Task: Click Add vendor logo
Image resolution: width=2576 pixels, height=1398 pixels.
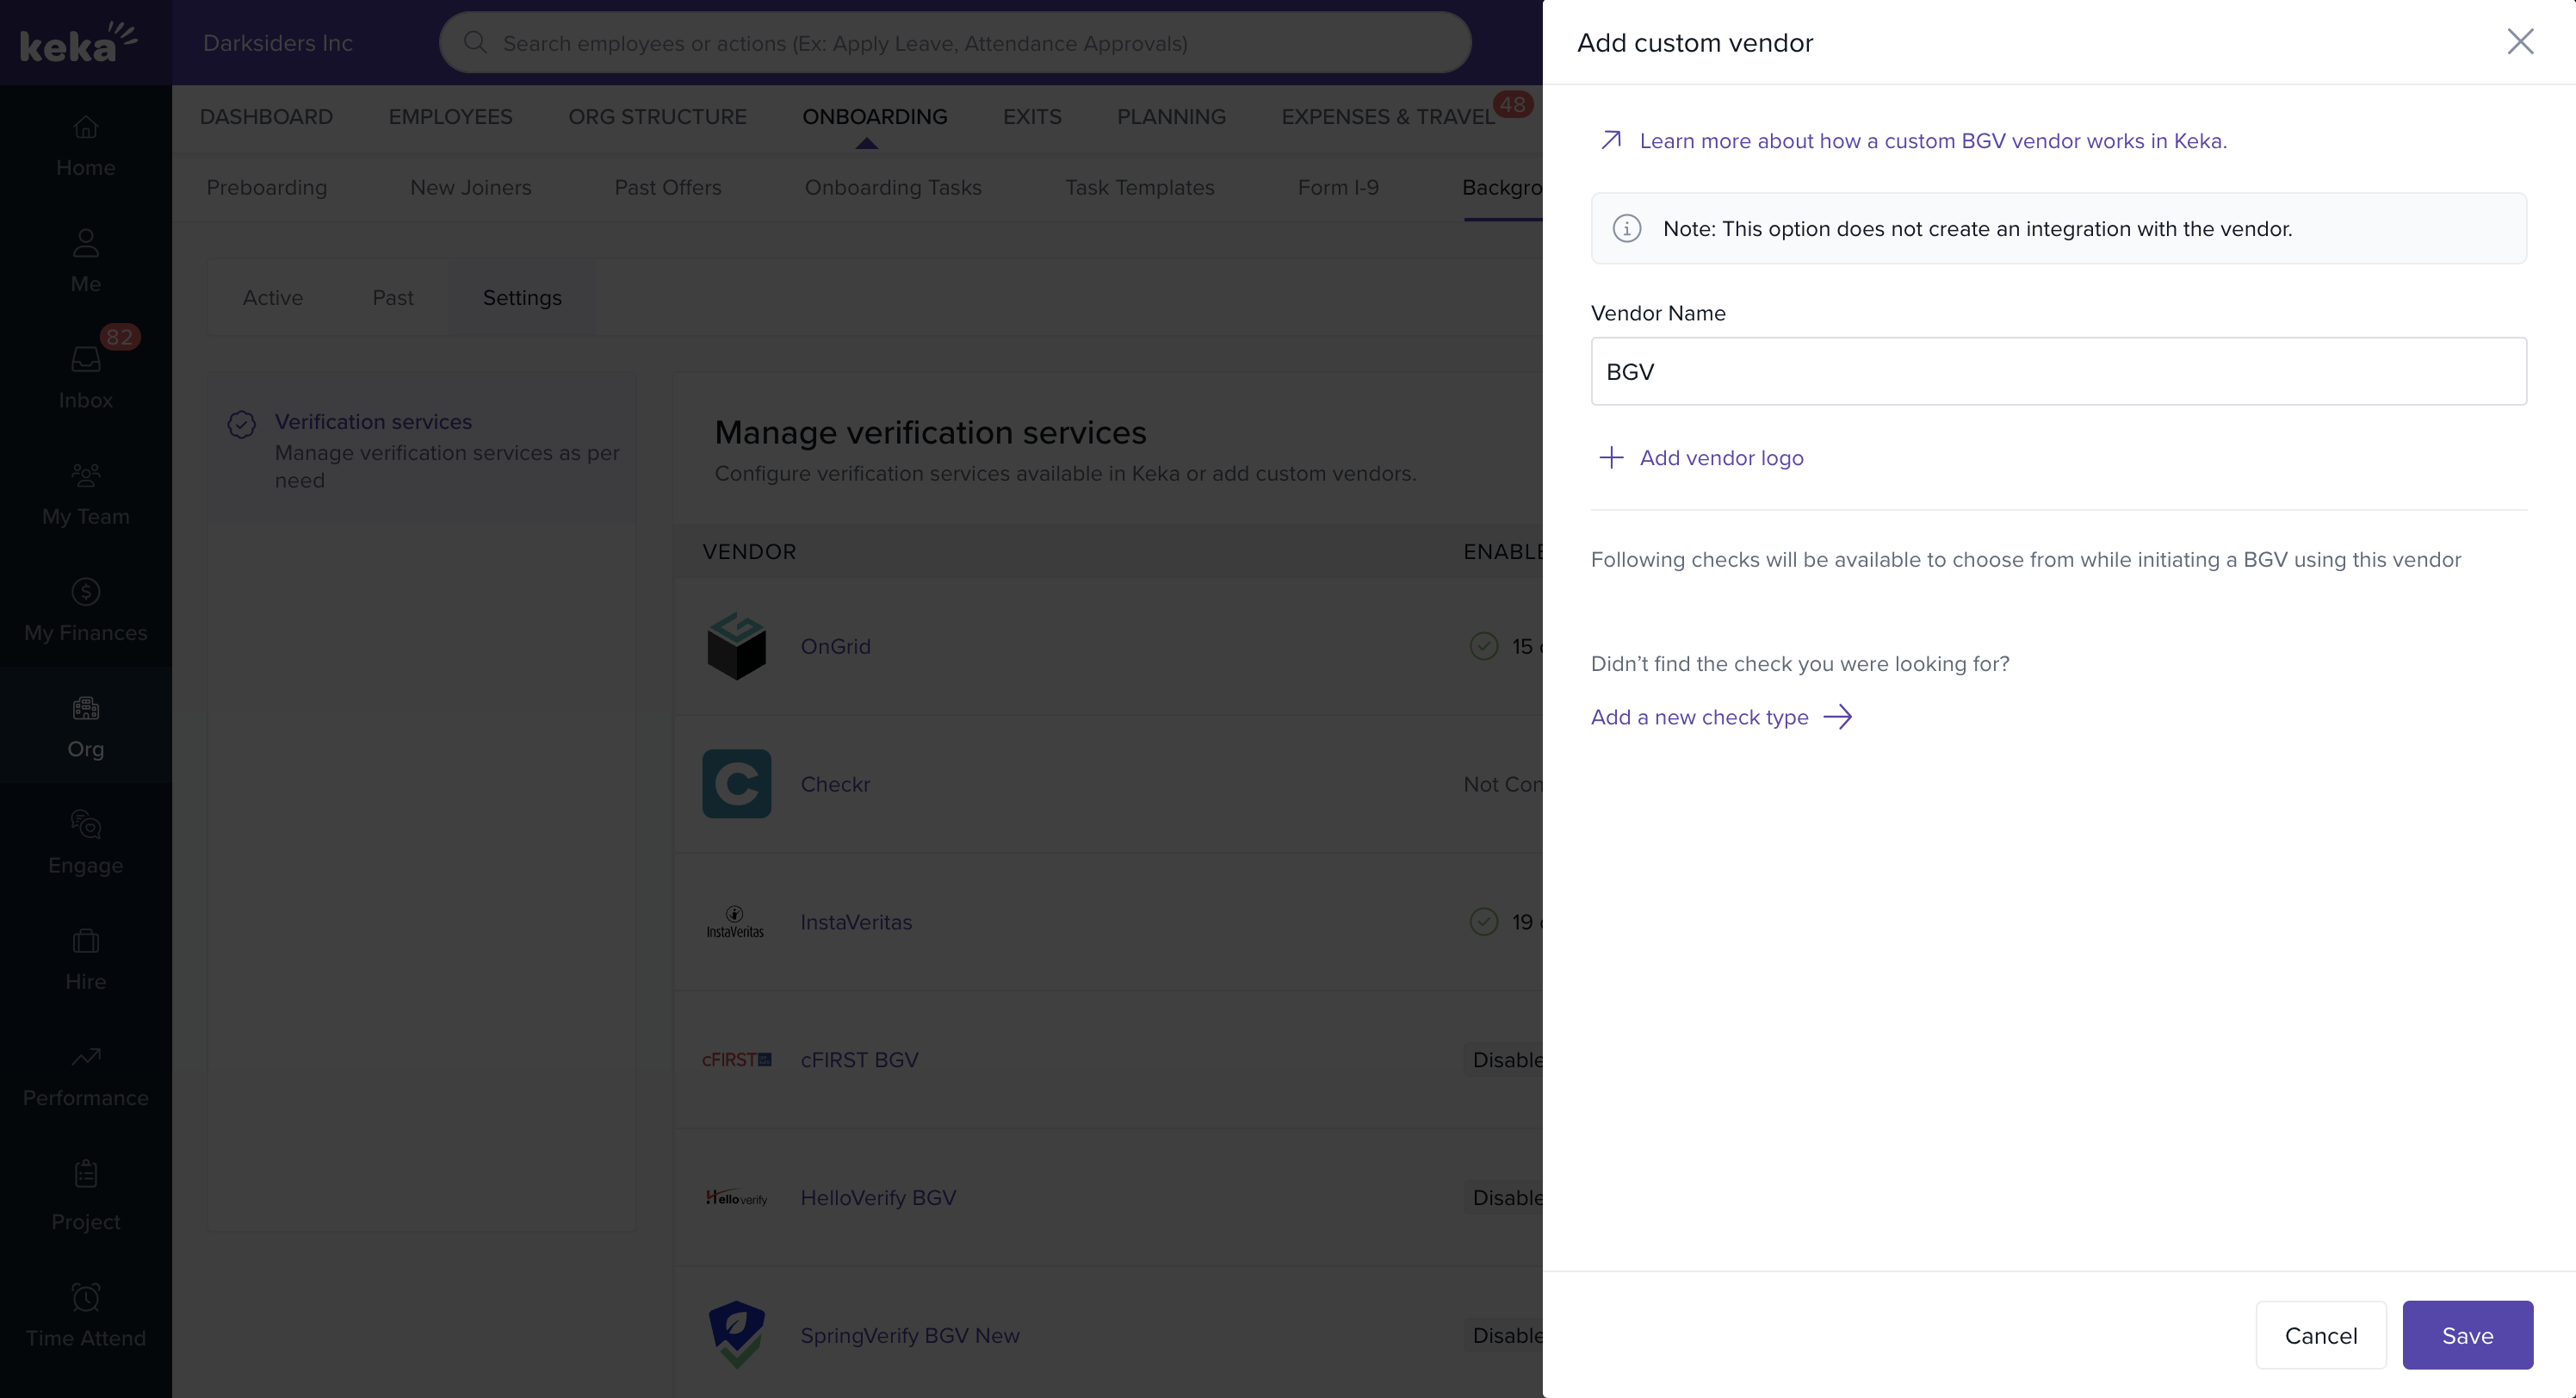Action: click(1720, 458)
